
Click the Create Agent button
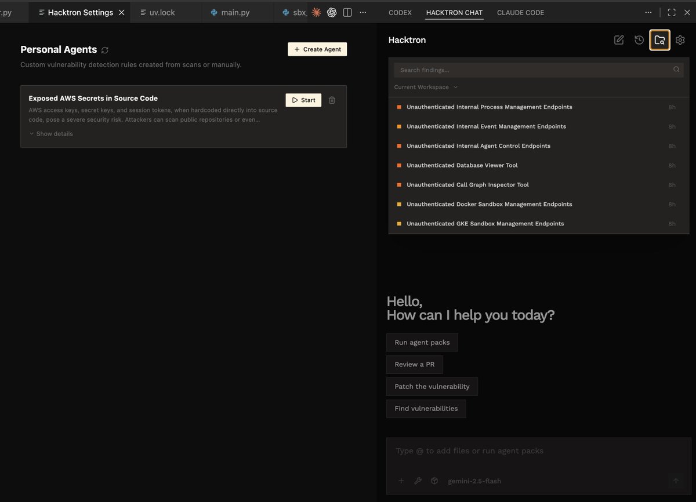pos(317,49)
